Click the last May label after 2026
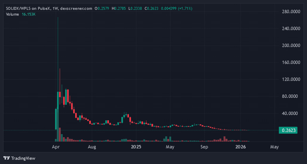Image resolution: width=307 pixels, height=164 pixels. tap(275, 147)
